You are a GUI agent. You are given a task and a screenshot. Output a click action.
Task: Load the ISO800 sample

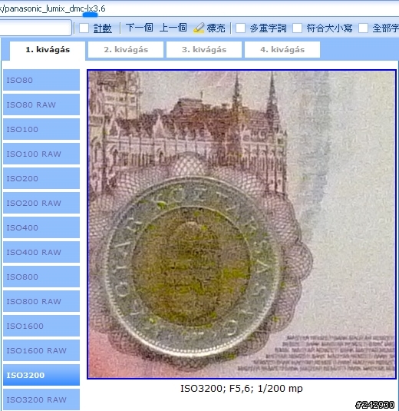click(x=41, y=277)
